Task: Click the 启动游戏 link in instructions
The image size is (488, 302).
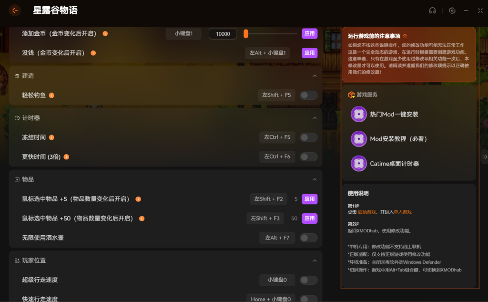Action: click(367, 212)
